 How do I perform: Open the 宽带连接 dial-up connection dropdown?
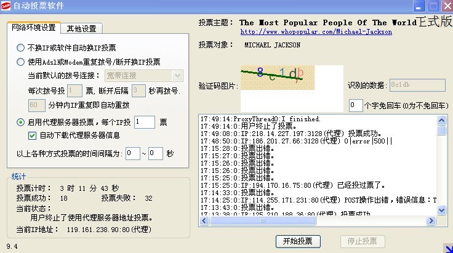click(x=178, y=76)
